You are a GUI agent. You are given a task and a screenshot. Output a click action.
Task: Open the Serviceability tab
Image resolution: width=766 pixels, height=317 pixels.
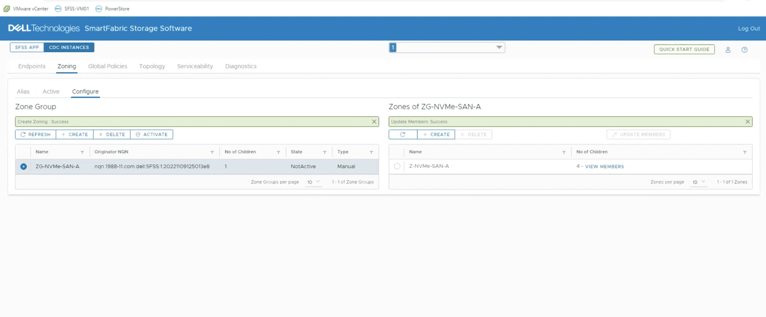pos(195,66)
